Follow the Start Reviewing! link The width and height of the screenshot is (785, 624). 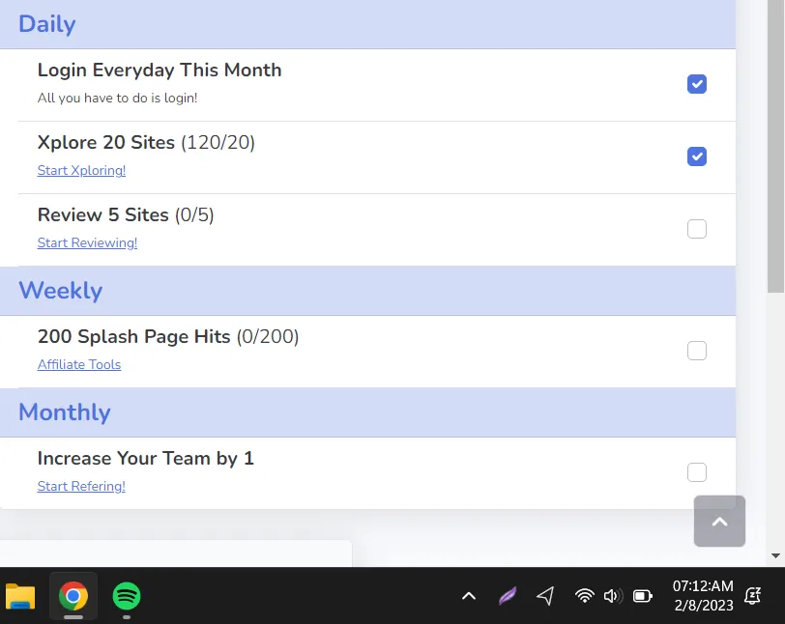point(87,243)
